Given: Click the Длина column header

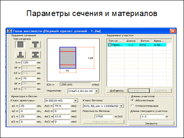Looking at the screenshot, I should coord(131,41).
